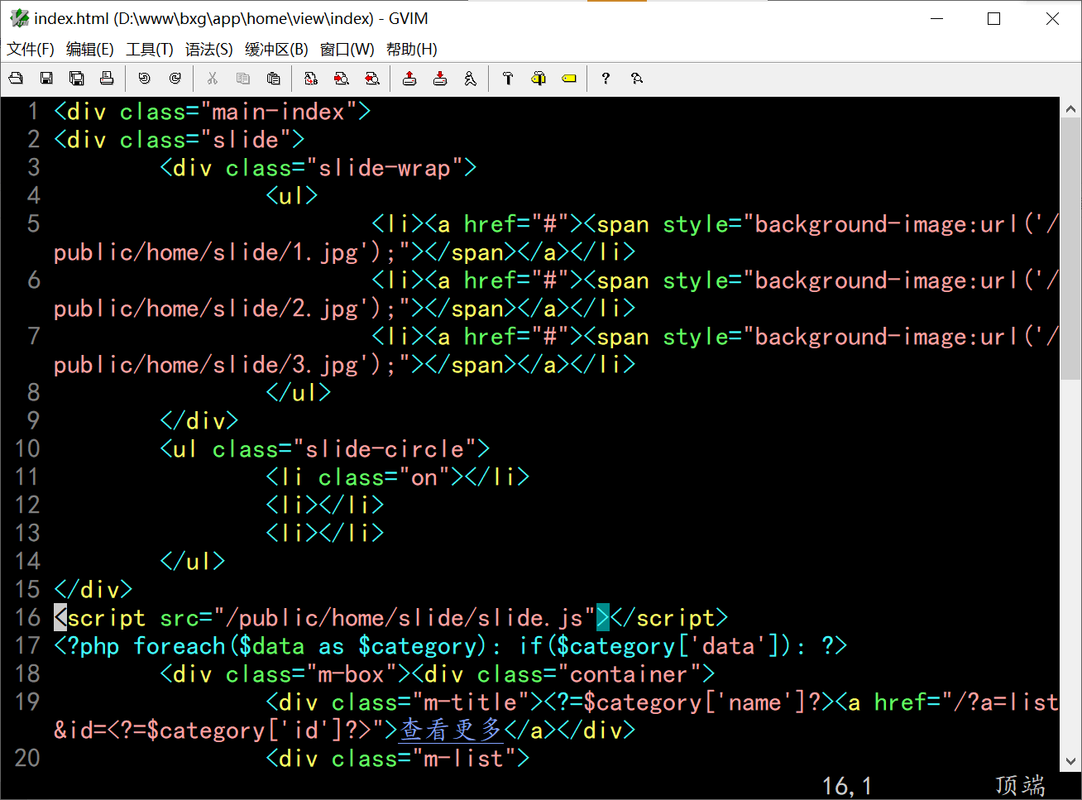This screenshot has height=800, width=1082.
Task: Click the Find Previous icon
Action: (372, 79)
